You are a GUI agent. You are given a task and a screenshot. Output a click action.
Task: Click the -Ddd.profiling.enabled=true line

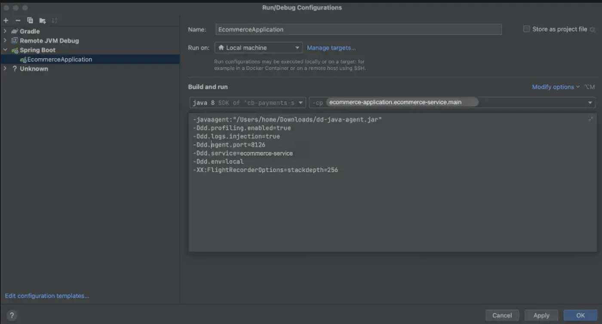point(242,128)
